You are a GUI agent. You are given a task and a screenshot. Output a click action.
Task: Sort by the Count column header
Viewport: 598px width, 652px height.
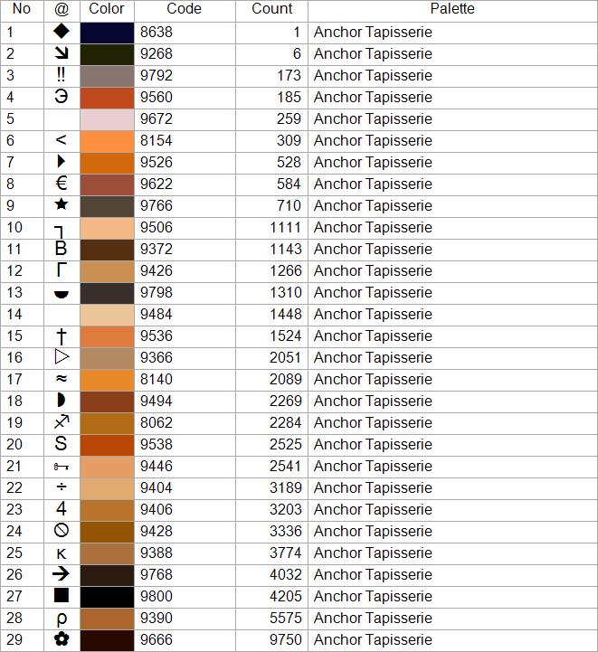click(x=272, y=9)
